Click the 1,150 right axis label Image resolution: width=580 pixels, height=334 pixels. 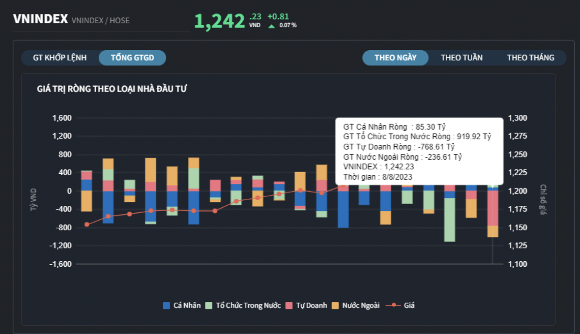pos(518,228)
